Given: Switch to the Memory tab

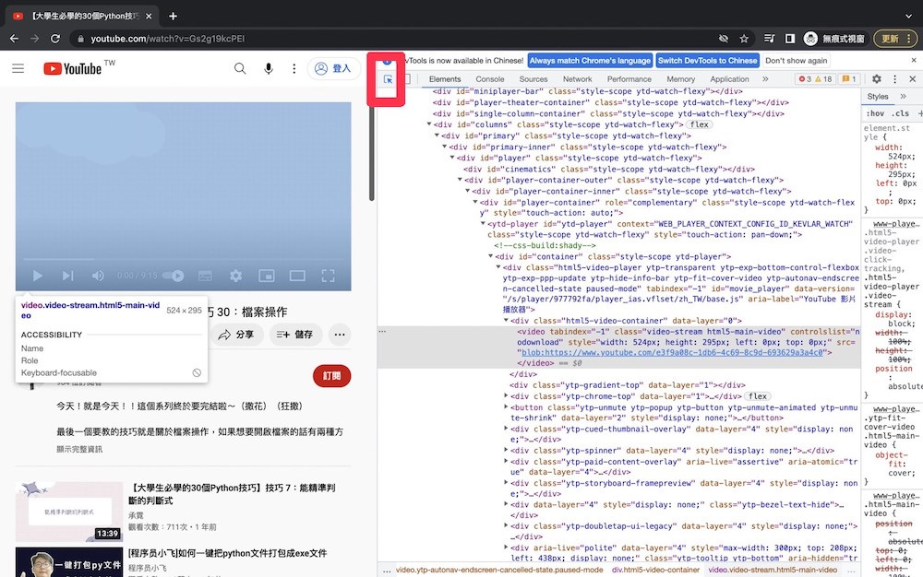Looking at the screenshot, I should coord(681,78).
